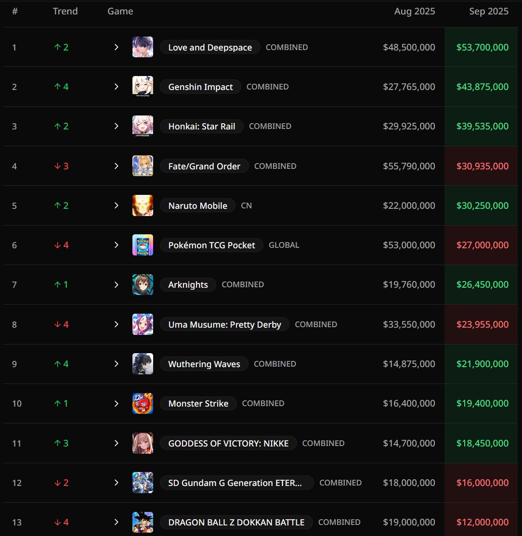Screen dimensions: 522x536
Task: Expand the Monster Strike row chevron
Action: [117, 403]
